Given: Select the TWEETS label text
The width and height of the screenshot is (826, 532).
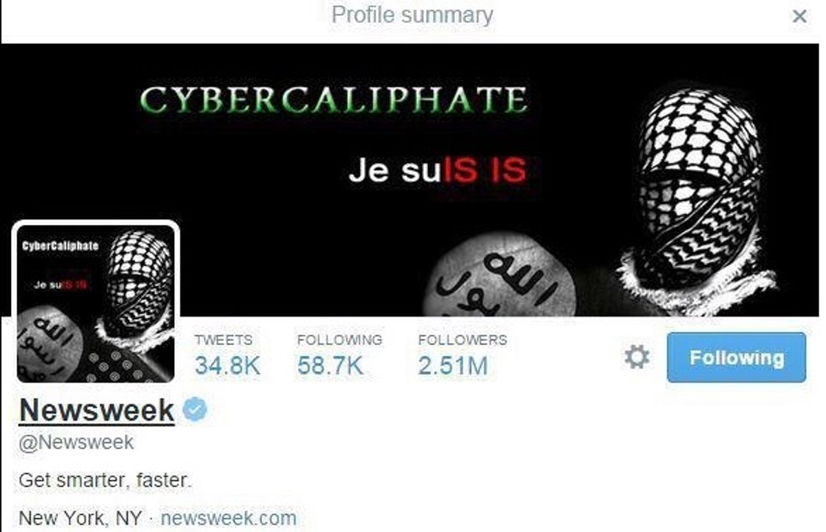Looking at the screenshot, I should [x=223, y=340].
